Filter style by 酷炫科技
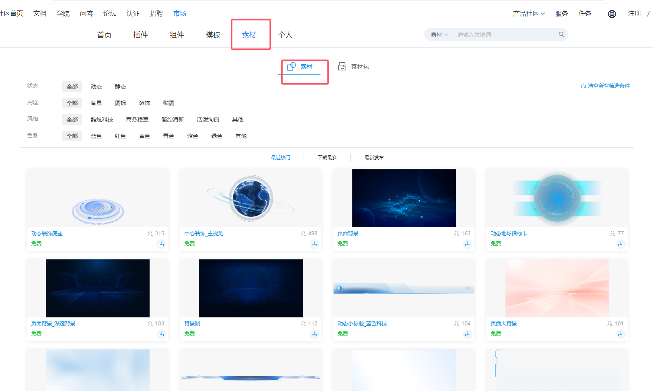653x391 pixels. 102,119
